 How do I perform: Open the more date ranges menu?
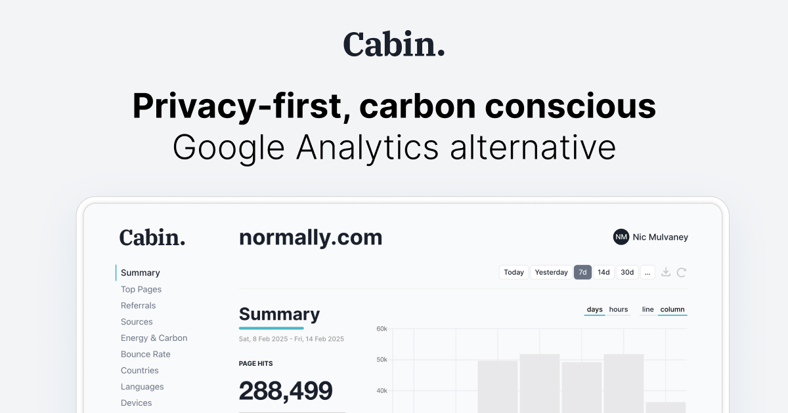pos(647,272)
